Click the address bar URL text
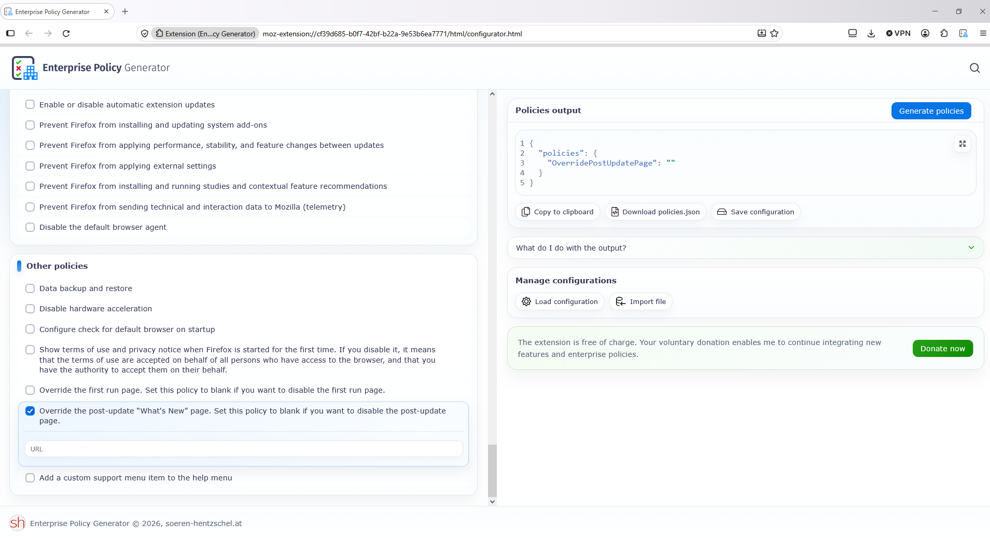This screenshot has width=990, height=538. point(392,34)
